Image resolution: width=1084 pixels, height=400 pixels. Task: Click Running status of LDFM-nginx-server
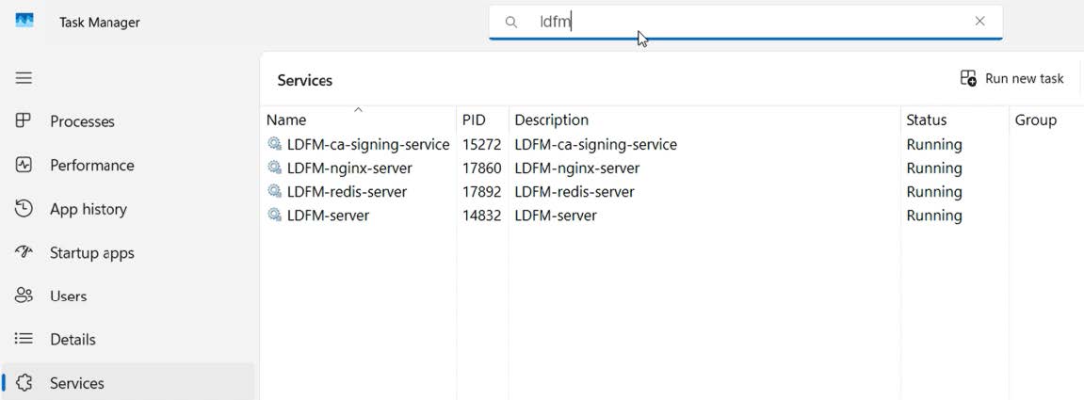click(934, 168)
